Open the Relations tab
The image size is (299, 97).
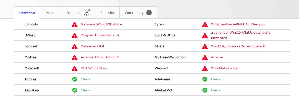(78, 13)
